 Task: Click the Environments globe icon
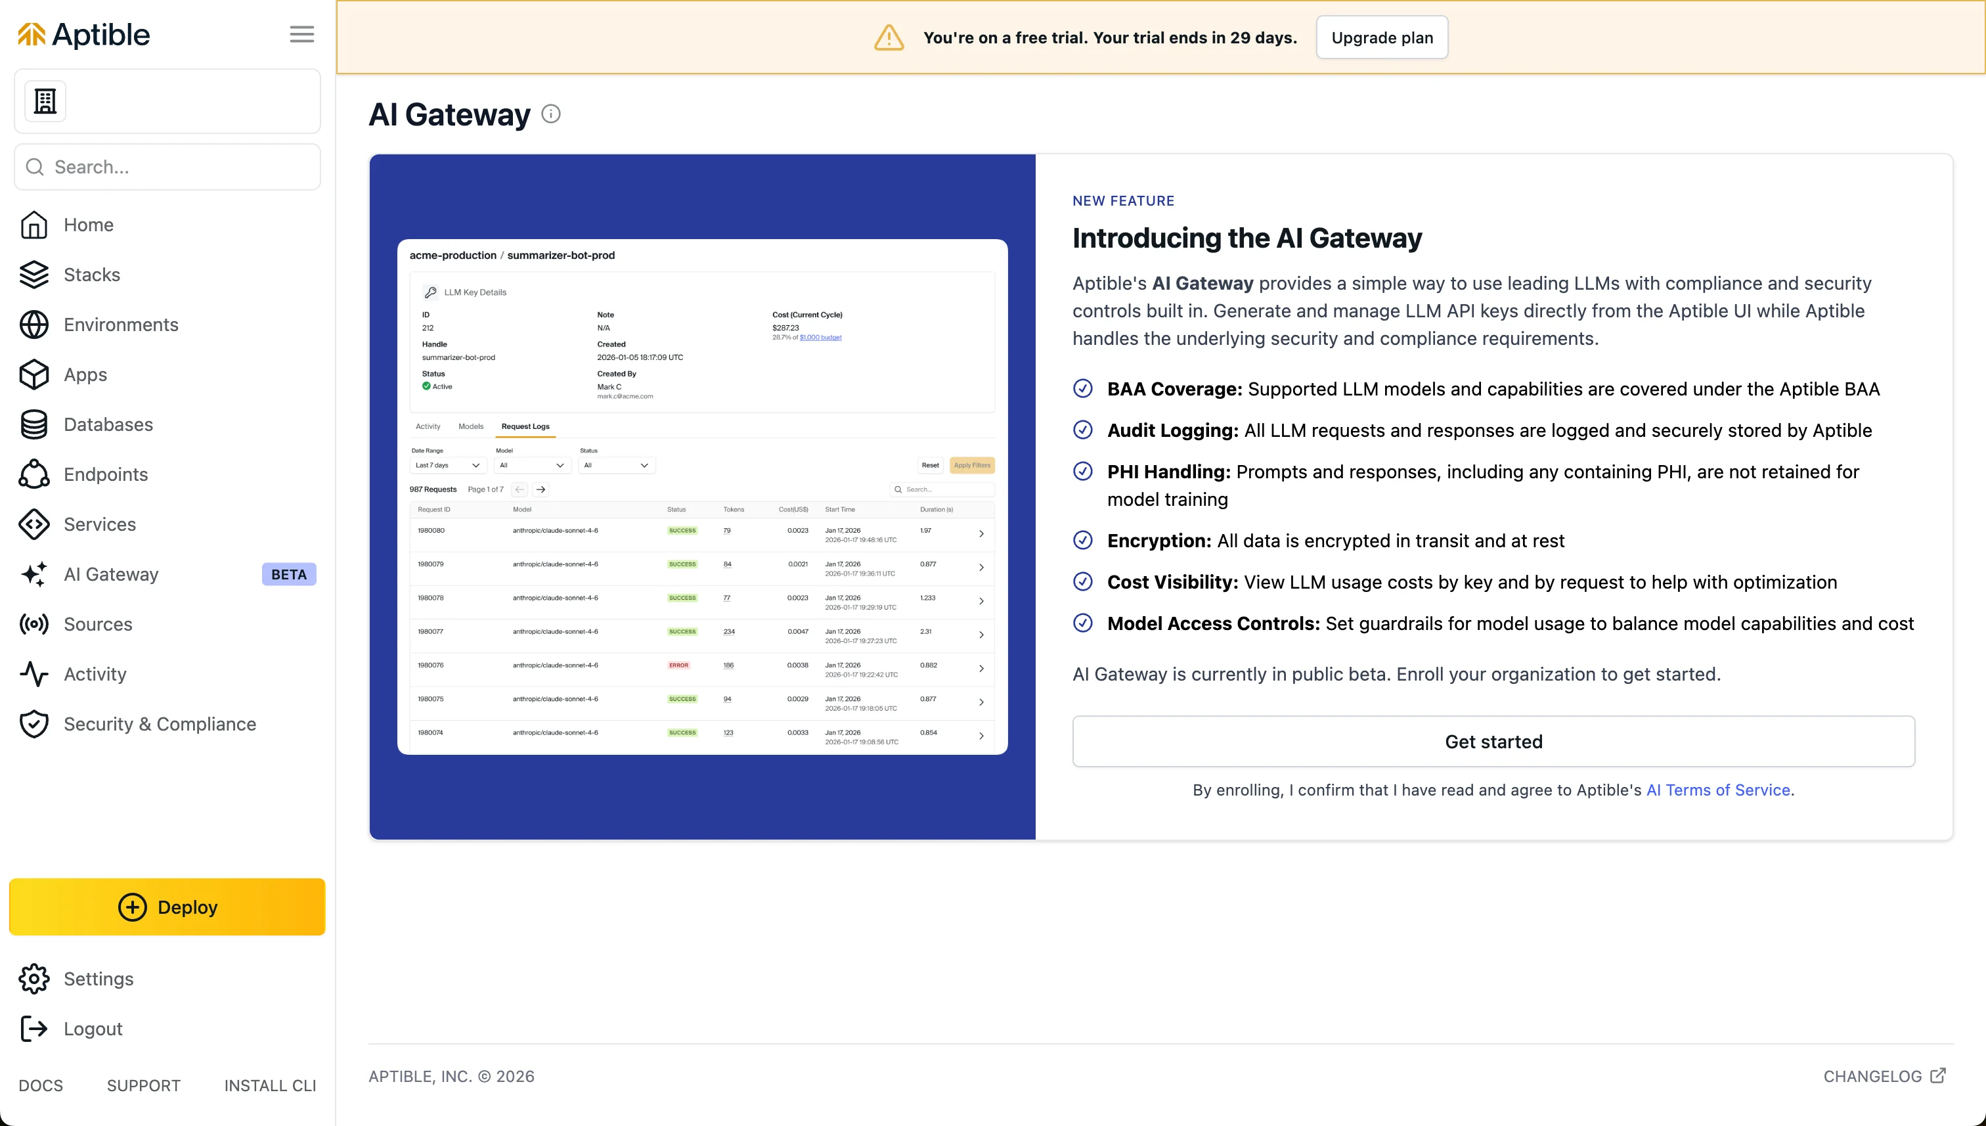(34, 325)
